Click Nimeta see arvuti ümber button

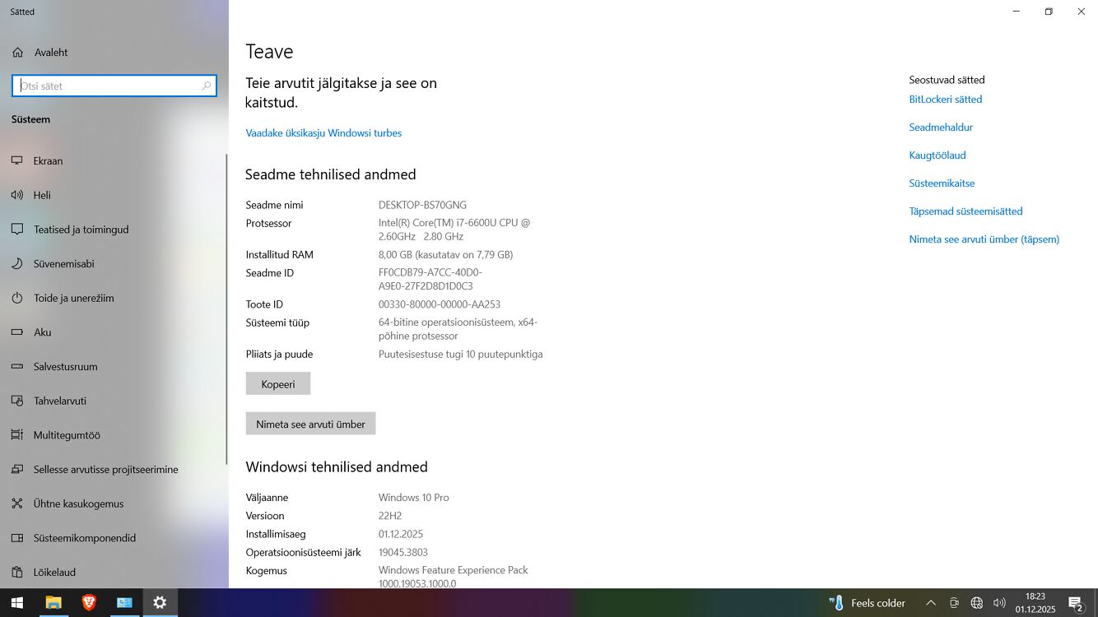coord(310,424)
